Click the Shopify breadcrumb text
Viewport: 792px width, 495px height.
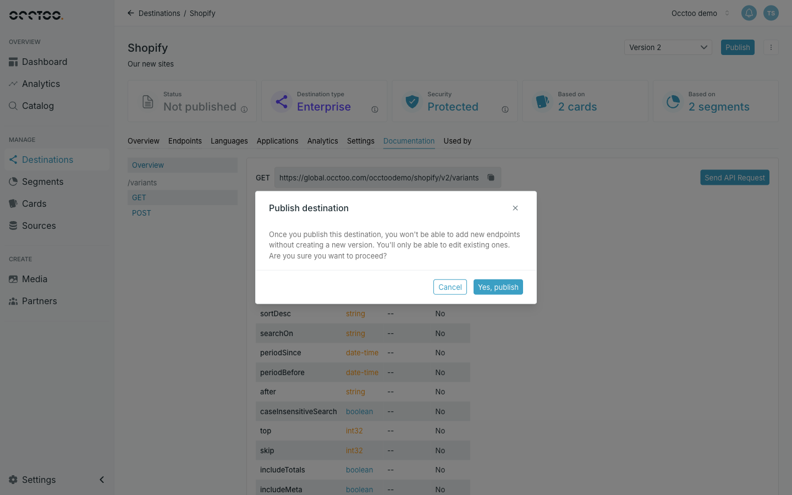tap(202, 13)
